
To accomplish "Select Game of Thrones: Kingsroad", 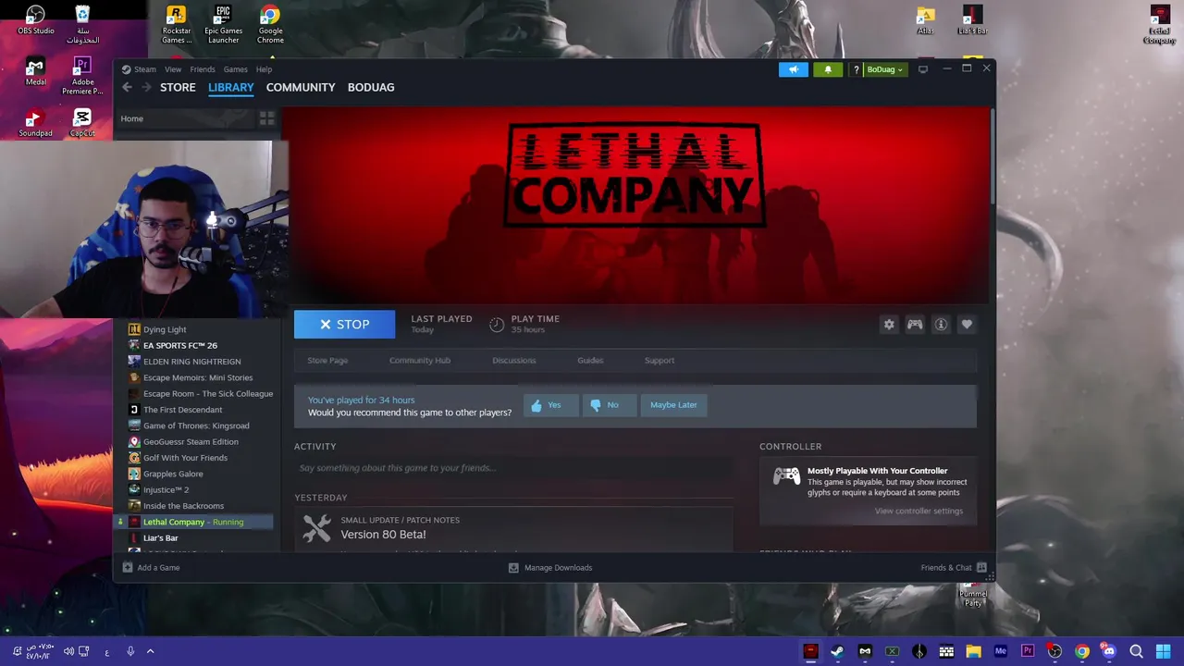I will click(196, 425).
